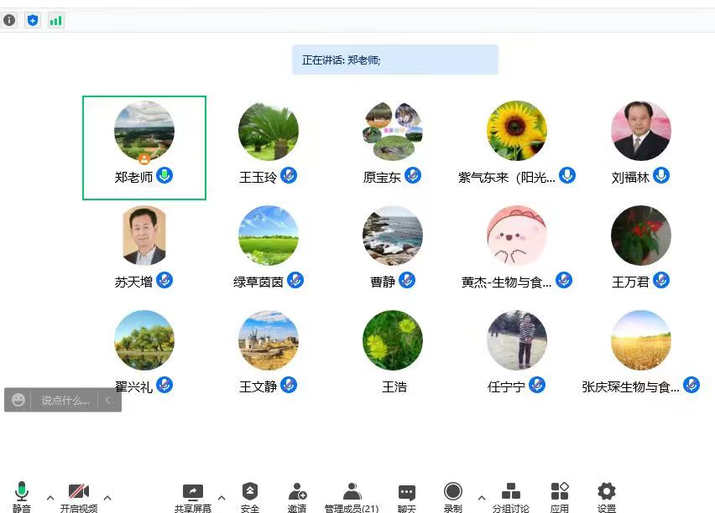Turn on camera with 开启视频

click(79, 494)
